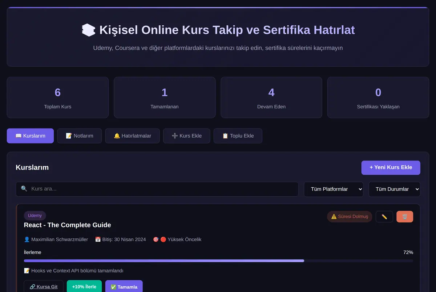Click the Süresi Dolmuş warning badge

point(350,217)
